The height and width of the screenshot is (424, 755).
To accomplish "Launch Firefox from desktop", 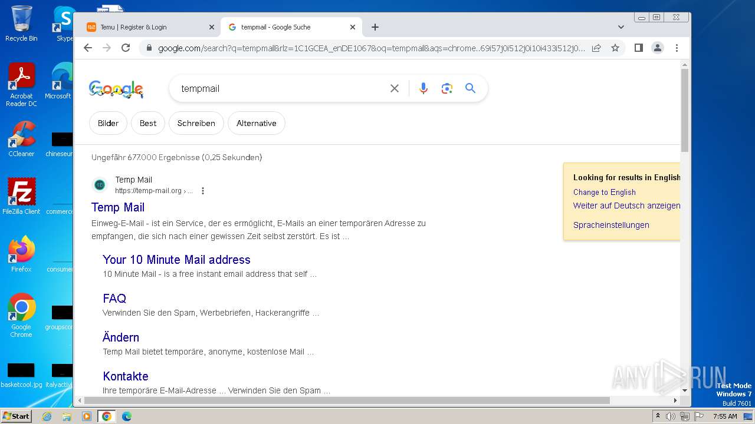I will point(21,254).
